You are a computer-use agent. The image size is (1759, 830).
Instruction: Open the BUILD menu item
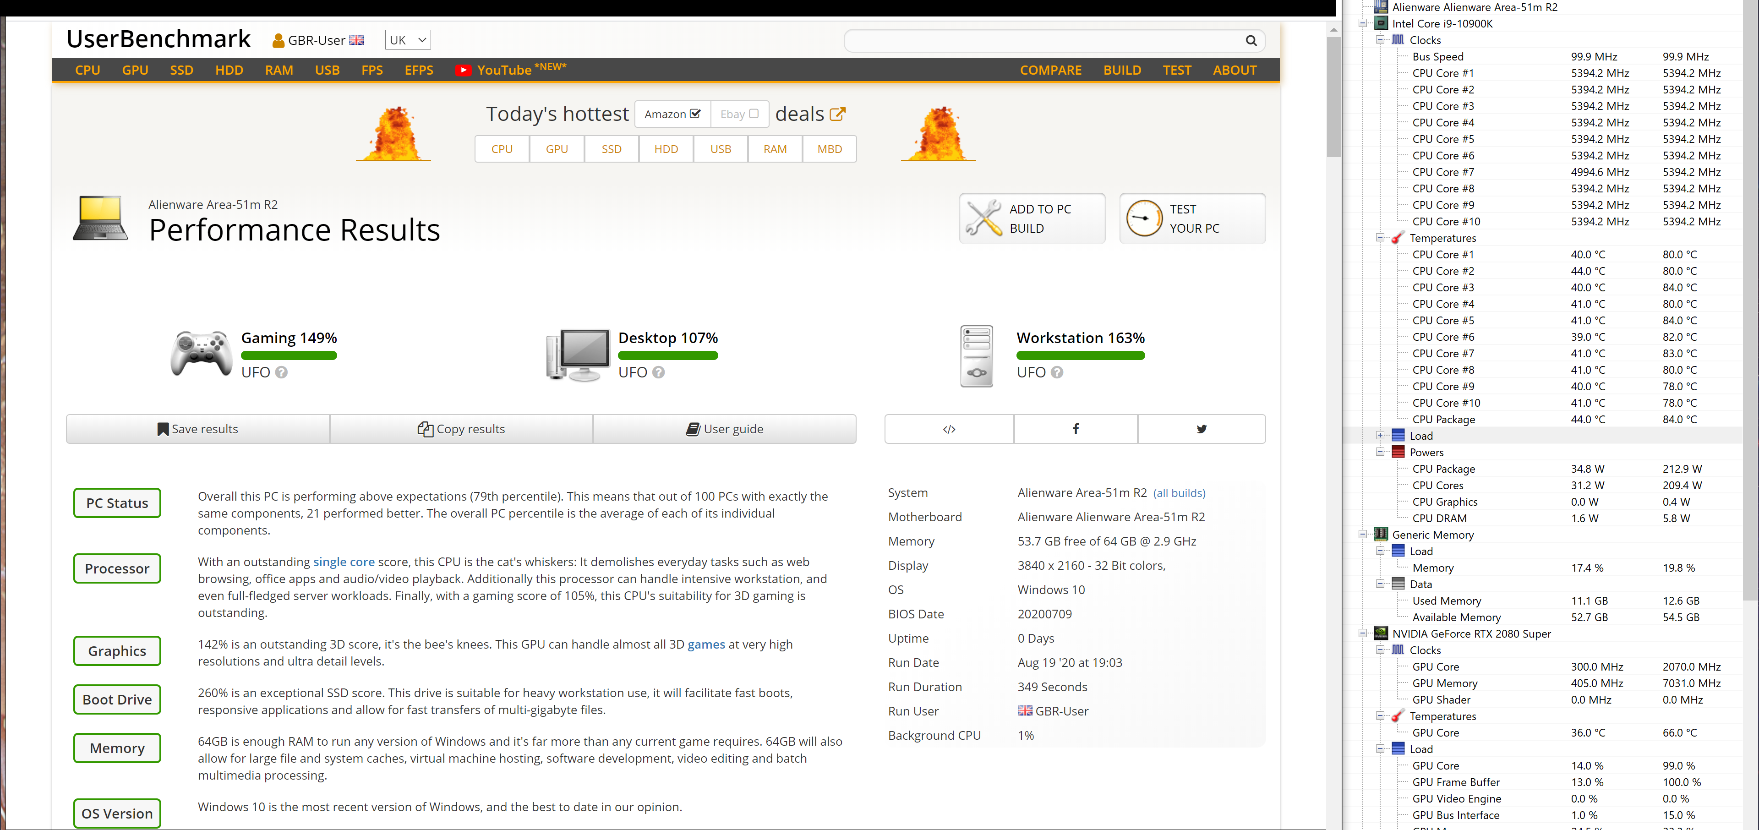[1122, 70]
